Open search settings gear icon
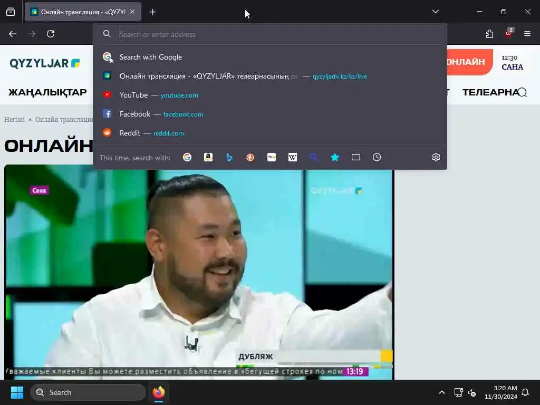The width and height of the screenshot is (540, 405). pos(436,157)
